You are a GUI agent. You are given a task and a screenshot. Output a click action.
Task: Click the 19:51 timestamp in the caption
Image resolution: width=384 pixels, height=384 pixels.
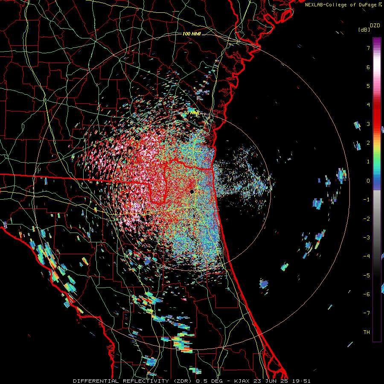point(301,381)
